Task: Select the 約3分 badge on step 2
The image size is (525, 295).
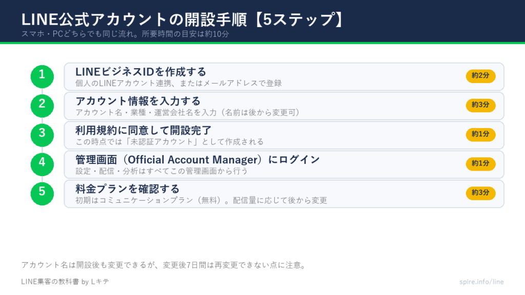Action: [480, 105]
